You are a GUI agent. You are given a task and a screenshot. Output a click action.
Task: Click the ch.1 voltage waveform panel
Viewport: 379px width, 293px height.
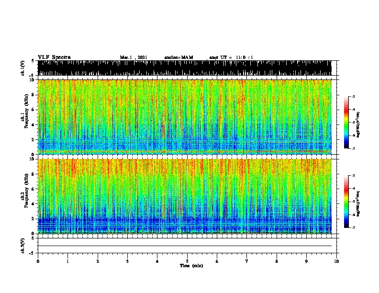tap(185, 68)
